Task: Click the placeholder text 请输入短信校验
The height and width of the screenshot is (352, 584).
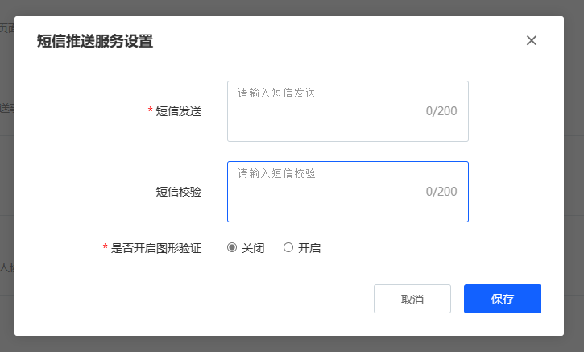Action: [x=276, y=173]
